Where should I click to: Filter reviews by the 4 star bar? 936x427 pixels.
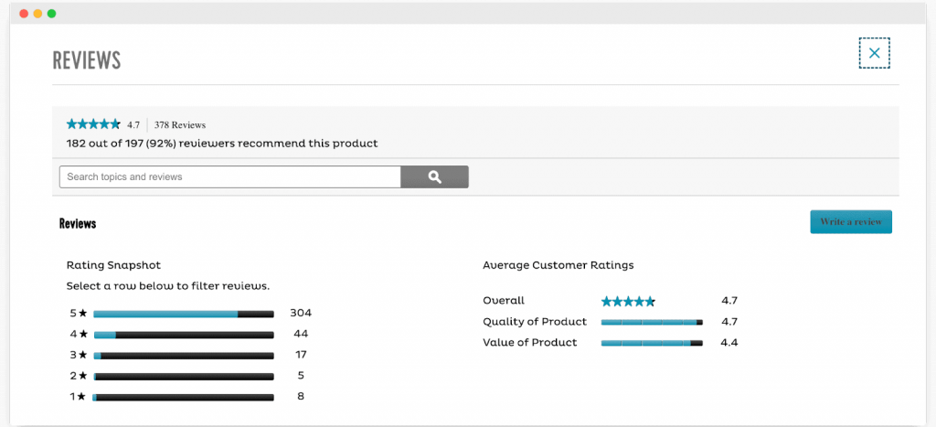pyautogui.click(x=183, y=335)
